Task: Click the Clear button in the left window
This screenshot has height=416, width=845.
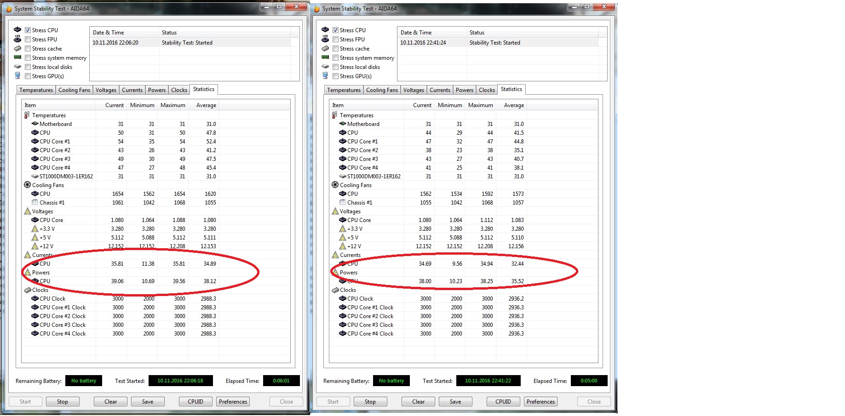Action: (x=111, y=402)
